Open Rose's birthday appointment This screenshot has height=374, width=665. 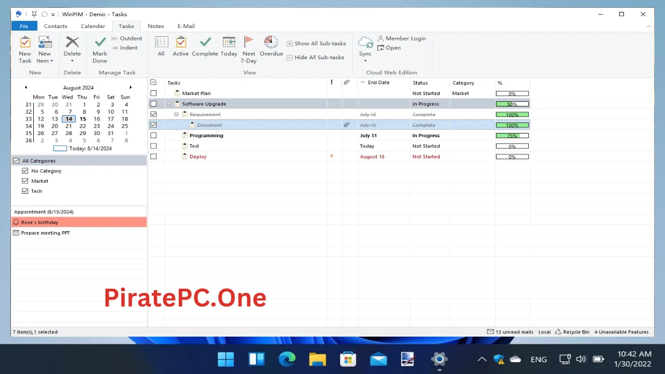[x=79, y=222]
